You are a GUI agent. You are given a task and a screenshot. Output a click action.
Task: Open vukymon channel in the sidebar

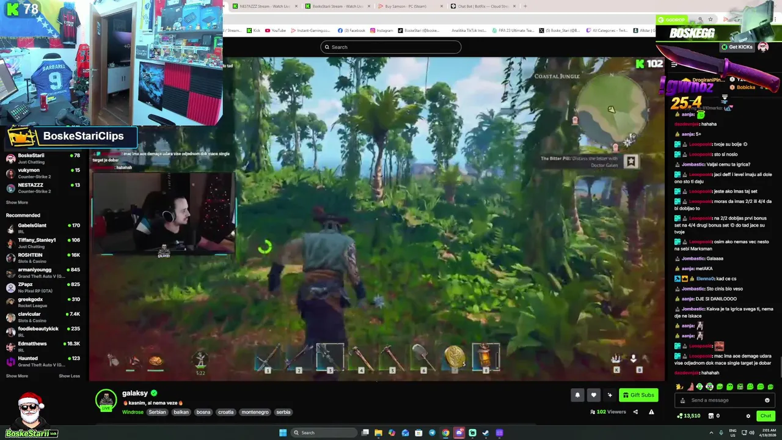coord(43,173)
